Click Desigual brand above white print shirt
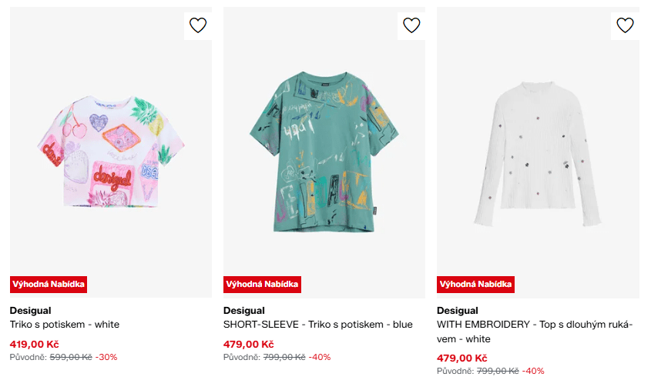Screen dimensions: 651x380 pos(30,311)
